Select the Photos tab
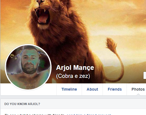The width and height of the screenshot is (146, 115). [x=138, y=89]
